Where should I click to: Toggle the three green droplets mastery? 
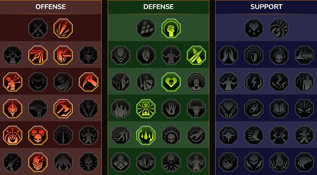tap(146, 135)
